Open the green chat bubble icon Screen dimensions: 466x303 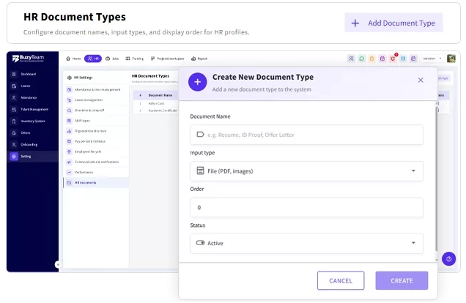(x=361, y=59)
